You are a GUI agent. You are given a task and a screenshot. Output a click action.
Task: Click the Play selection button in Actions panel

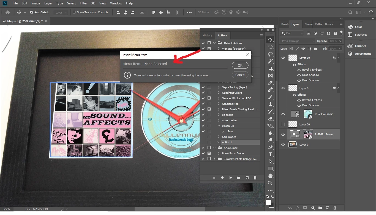[230, 178]
